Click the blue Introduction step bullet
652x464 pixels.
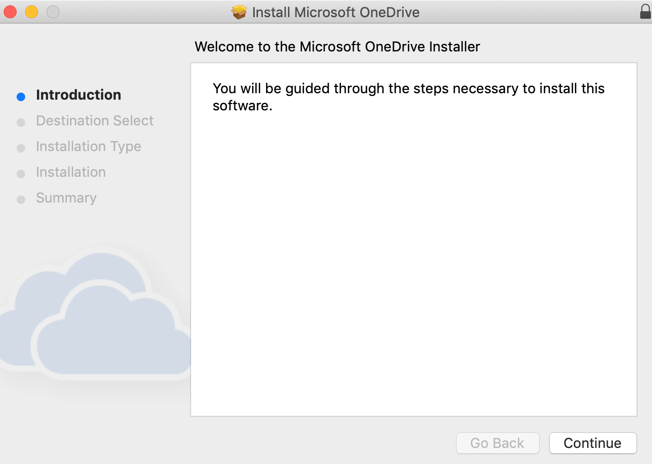pyautogui.click(x=21, y=96)
